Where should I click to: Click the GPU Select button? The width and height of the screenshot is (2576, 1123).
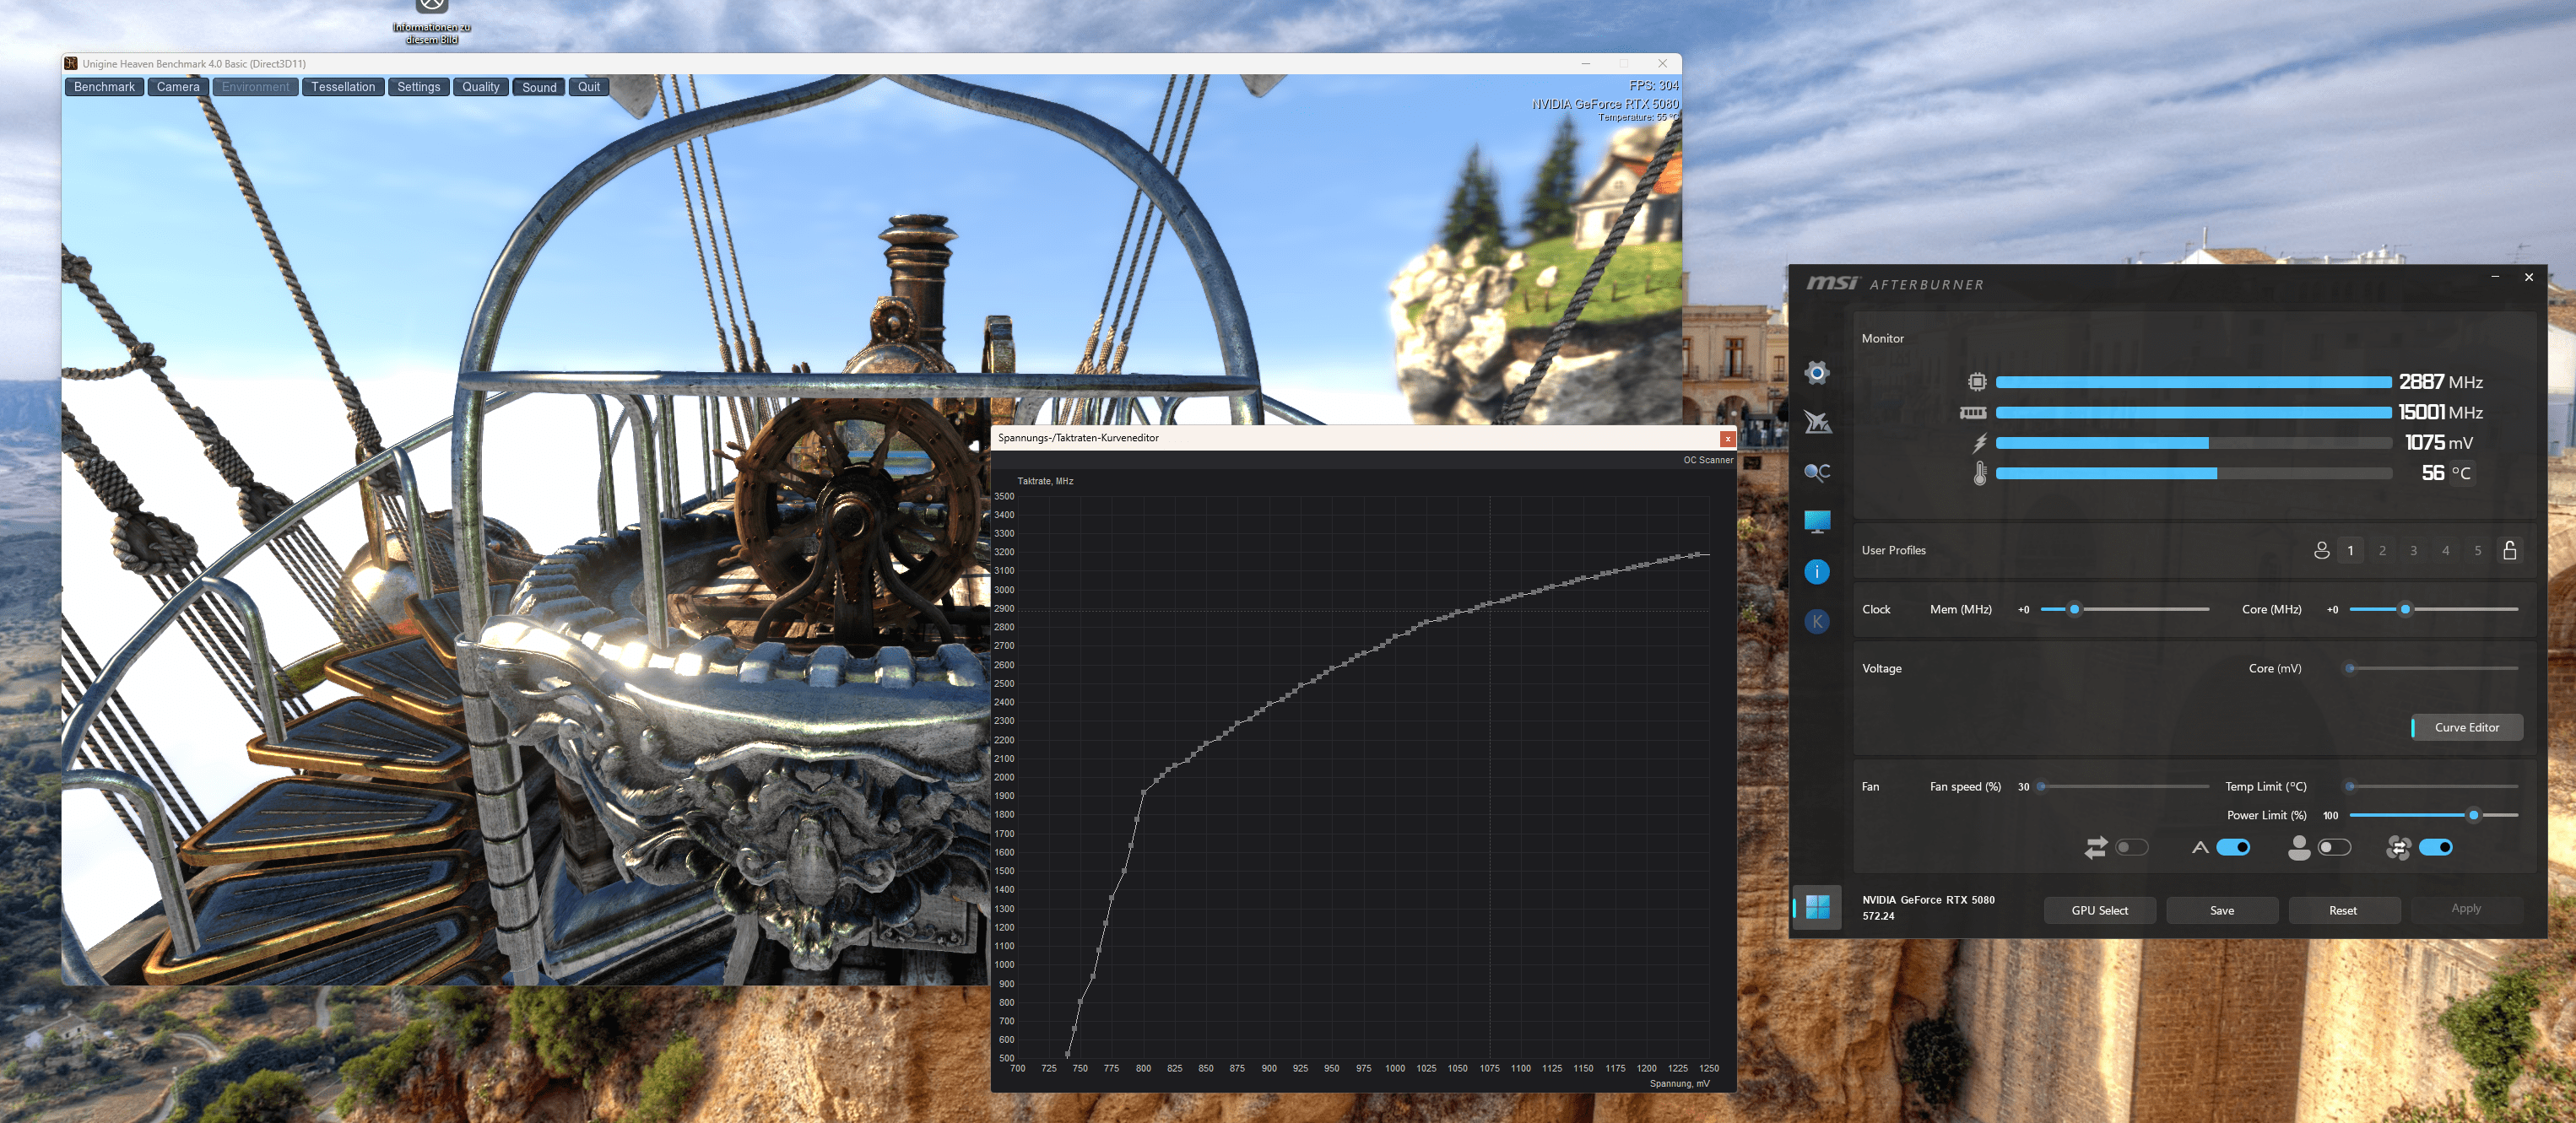click(x=2099, y=910)
